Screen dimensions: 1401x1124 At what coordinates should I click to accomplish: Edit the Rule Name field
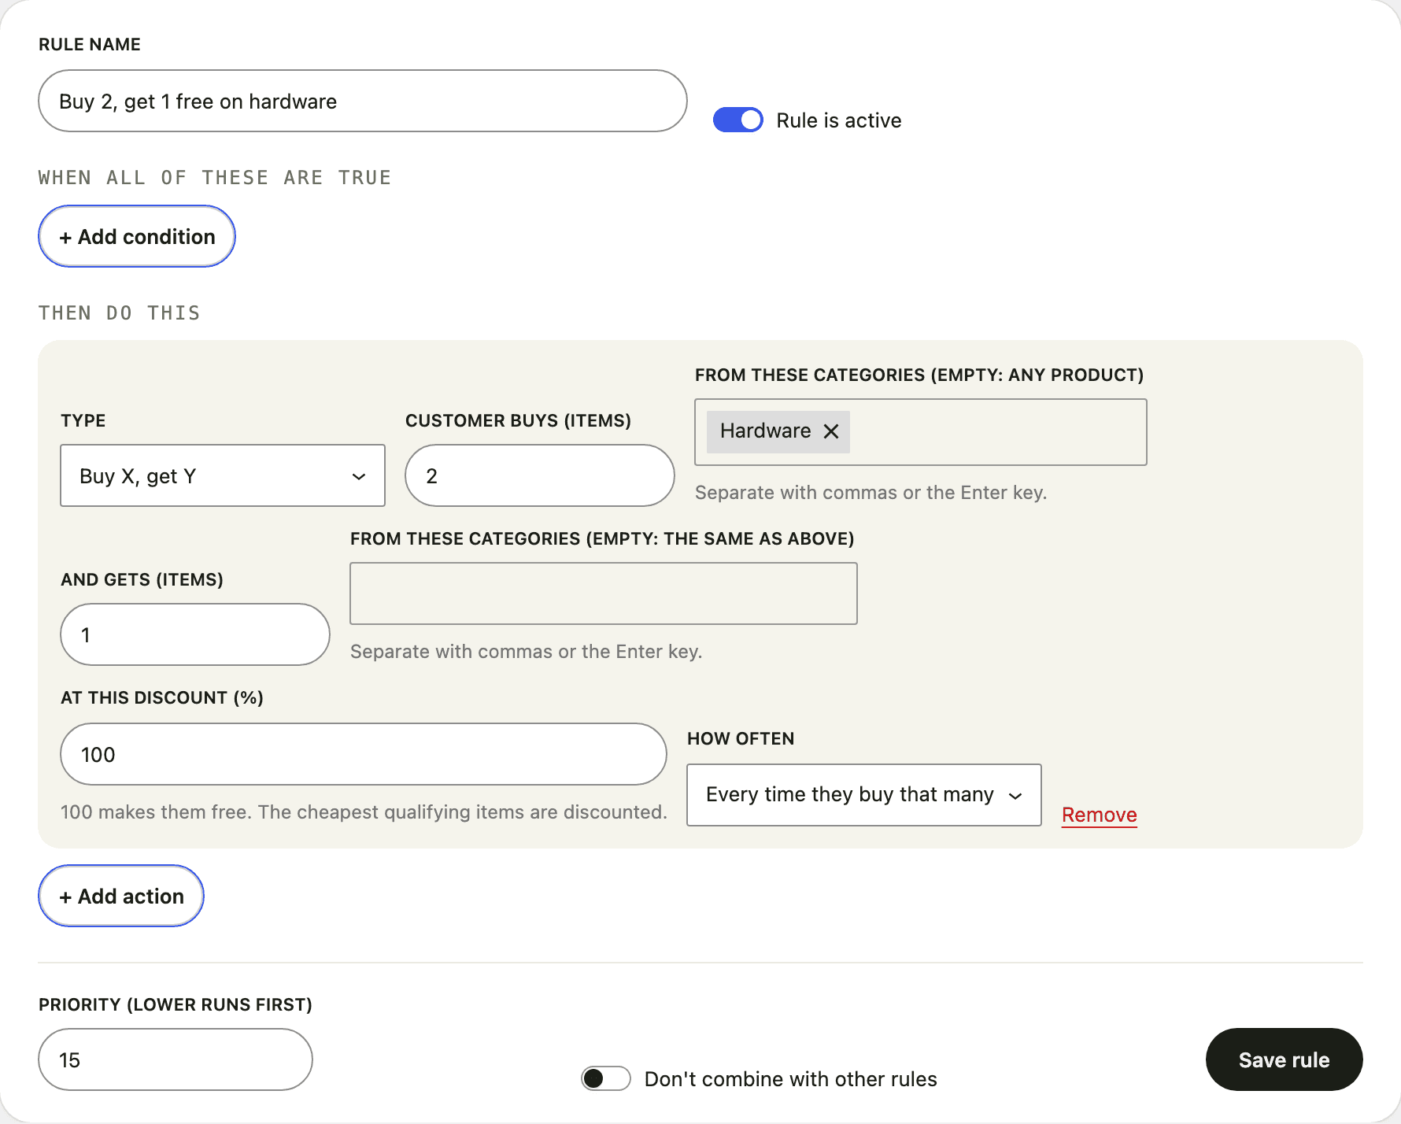pos(363,101)
